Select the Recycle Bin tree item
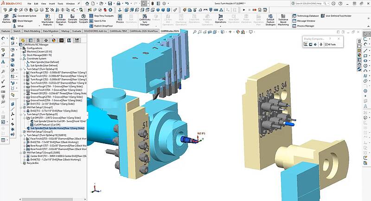The image size is (371, 201). tap(33, 163)
